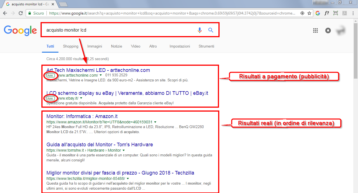Open the 'Monitor: Informatica : Amazon.it' result
Image resolution: width=358 pixels, height=193 pixels.
82,116
